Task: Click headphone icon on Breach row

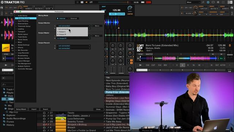Action: [44, 128]
